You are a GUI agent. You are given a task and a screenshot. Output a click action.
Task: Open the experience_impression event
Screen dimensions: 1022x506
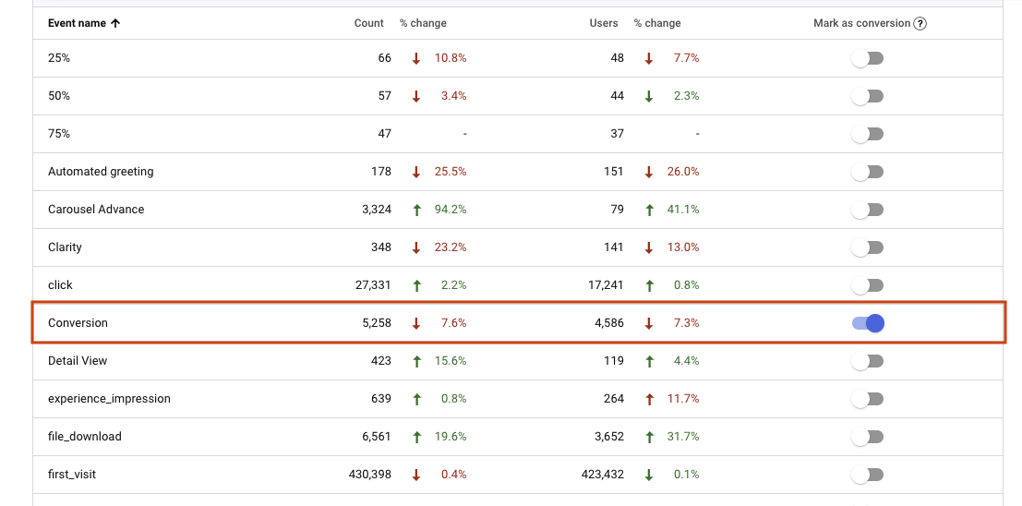tap(110, 398)
